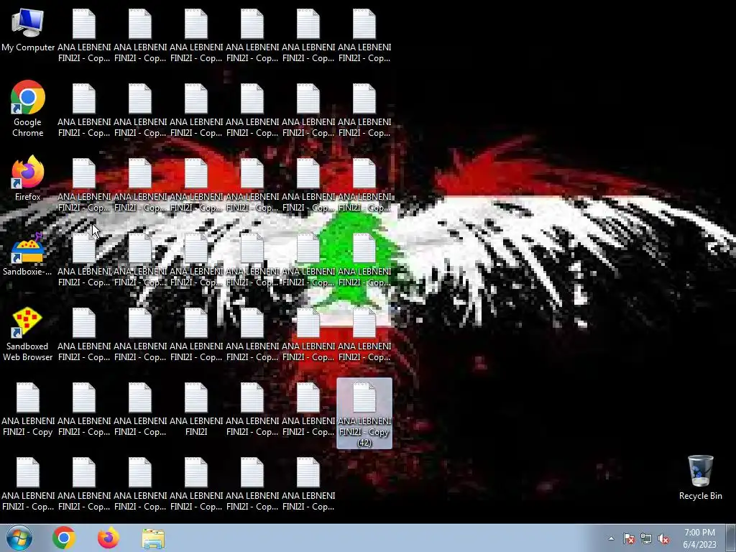Open the muted volume tray icon
Image resolution: width=736 pixels, height=552 pixels.
[x=663, y=538]
